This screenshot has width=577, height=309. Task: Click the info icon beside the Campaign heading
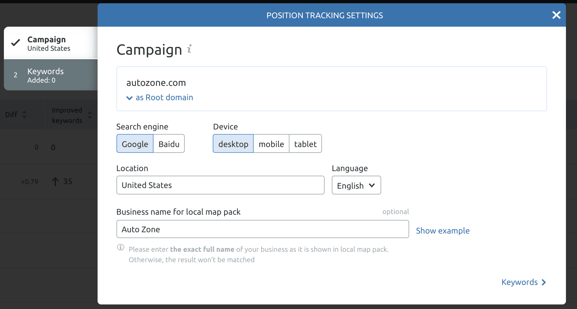(189, 49)
